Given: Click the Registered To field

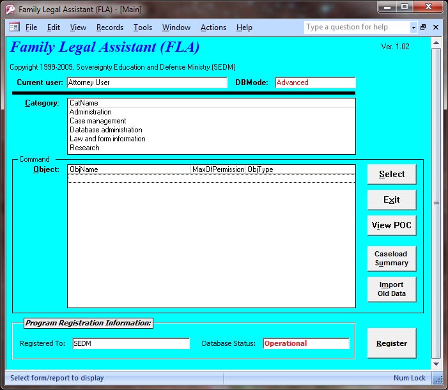Looking at the screenshot, I should coord(131,343).
